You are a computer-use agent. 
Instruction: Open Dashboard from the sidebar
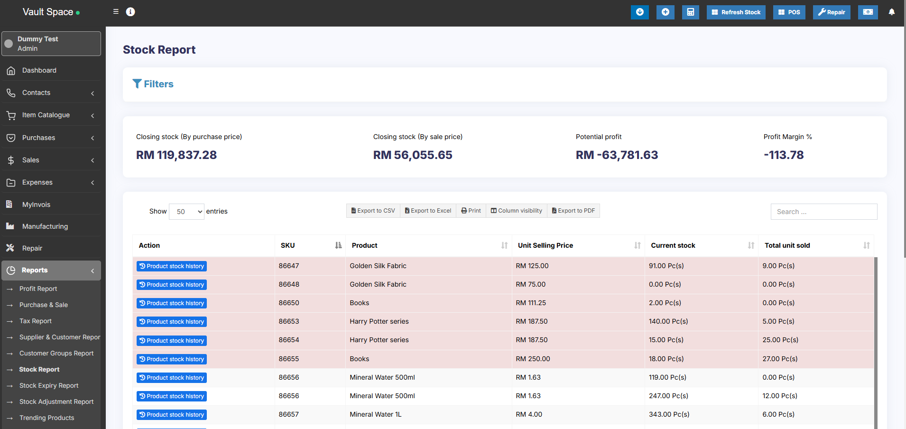tap(39, 70)
